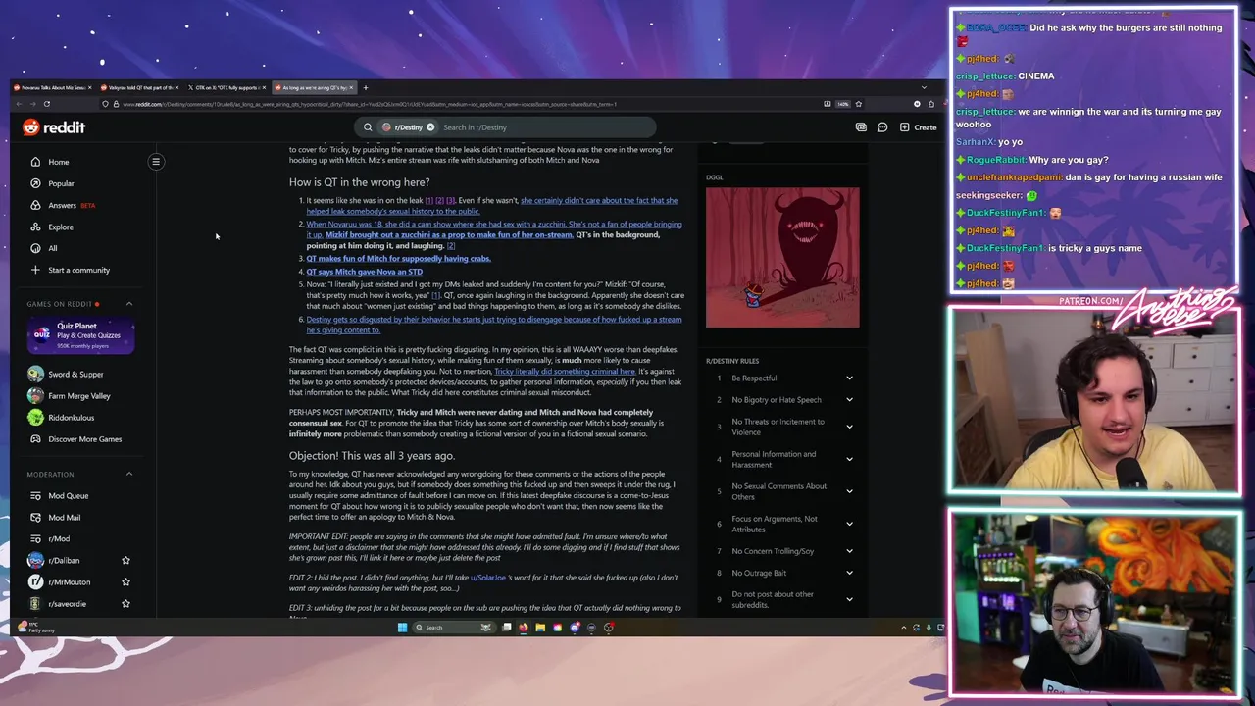Open the r/Mod icon entry
The image size is (1255, 706).
[35, 539]
